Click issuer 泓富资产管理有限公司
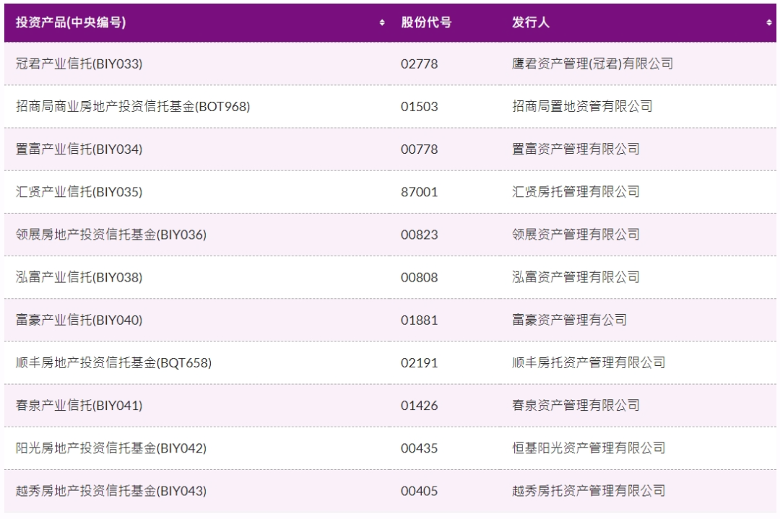The image size is (780, 519). pos(576,277)
